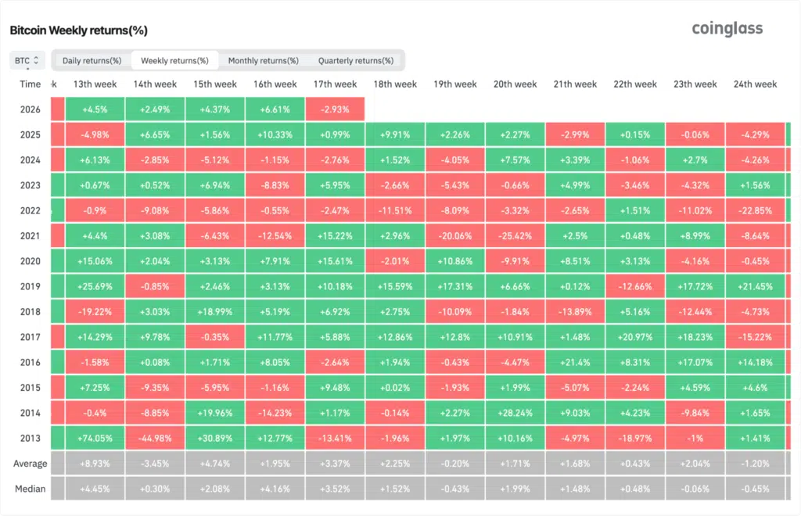The image size is (801, 516).
Task: Click the coinglass logo
Action: (x=727, y=29)
